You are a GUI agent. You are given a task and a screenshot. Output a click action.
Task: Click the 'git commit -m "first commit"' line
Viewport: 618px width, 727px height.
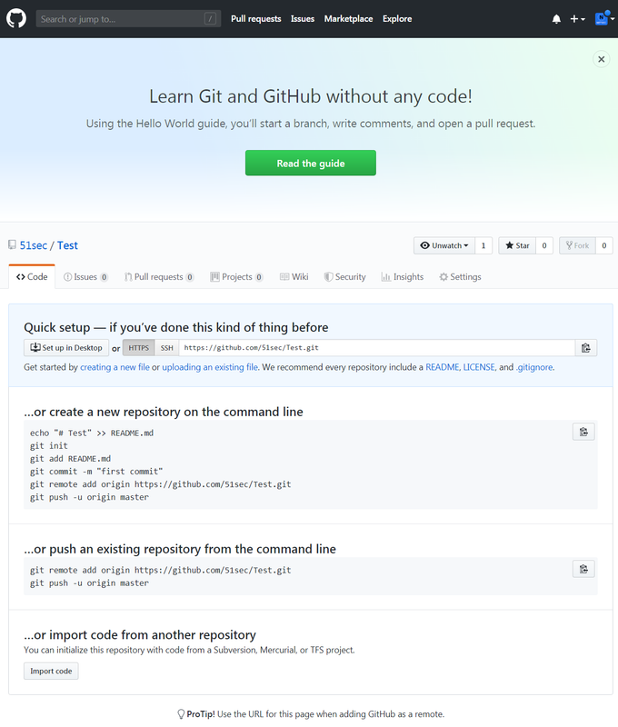point(96,472)
